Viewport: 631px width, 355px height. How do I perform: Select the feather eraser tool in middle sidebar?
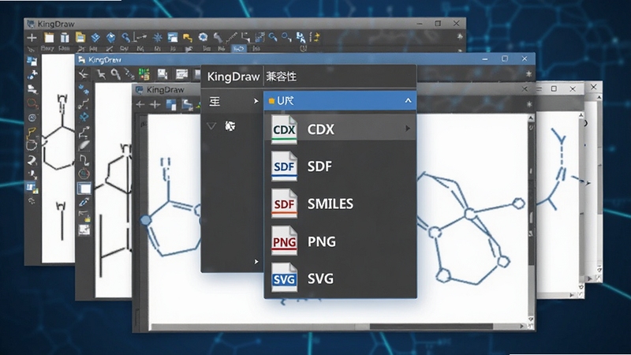pyautogui.click(x=84, y=145)
